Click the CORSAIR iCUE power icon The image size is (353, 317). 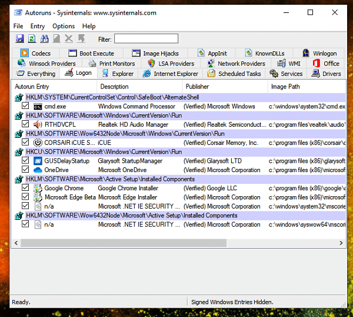pyautogui.click(x=38, y=143)
